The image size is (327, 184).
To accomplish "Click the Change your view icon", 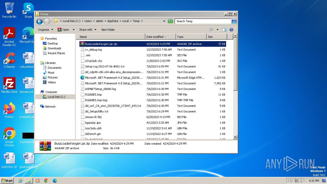I will (211, 30).
